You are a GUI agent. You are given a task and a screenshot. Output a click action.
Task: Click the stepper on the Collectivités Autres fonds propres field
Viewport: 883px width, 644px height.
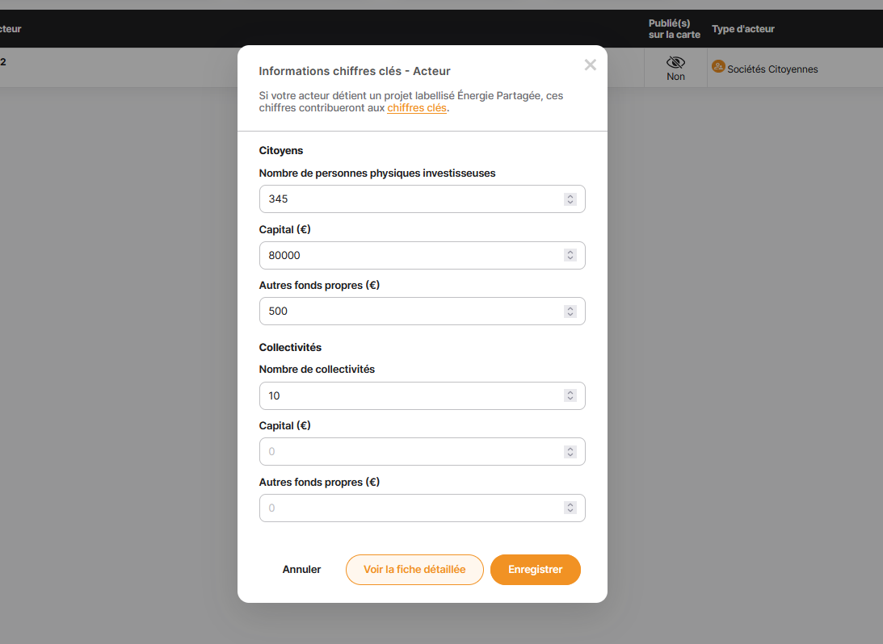pos(570,508)
